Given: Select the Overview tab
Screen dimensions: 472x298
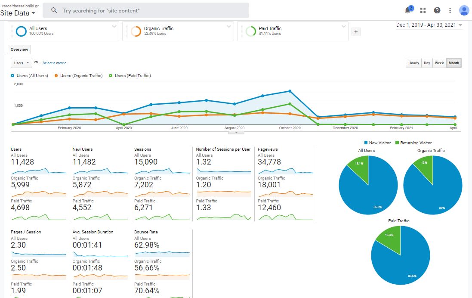Looking at the screenshot, I should click(19, 50).
